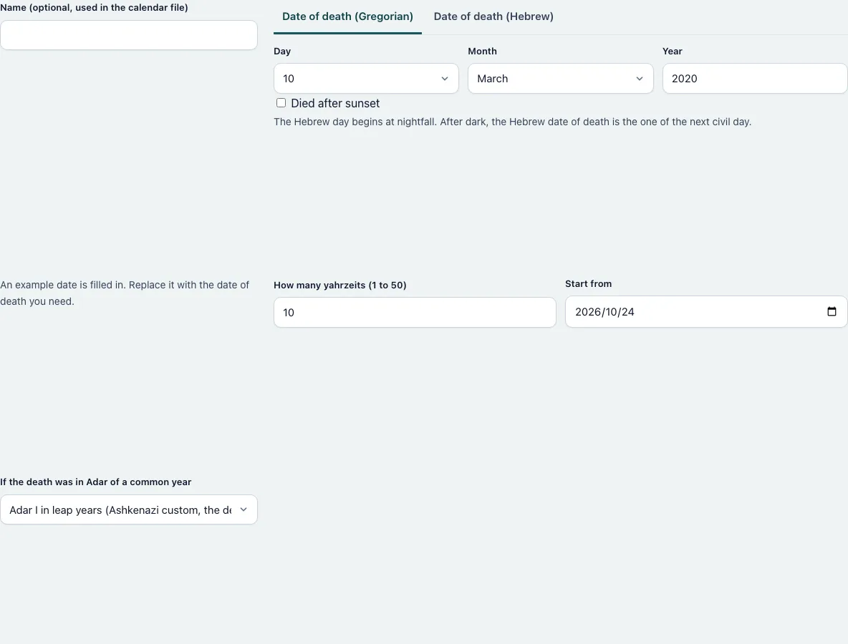Open the calendar picker icon in Start from
848x644 pixels.
[832, 311]
